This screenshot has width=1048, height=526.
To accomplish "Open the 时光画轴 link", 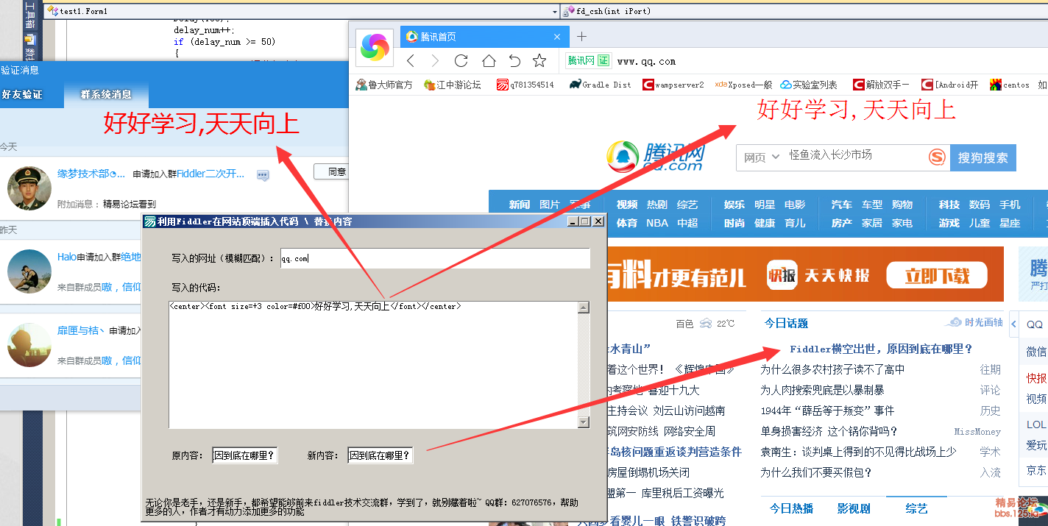I will click(974, 322).
